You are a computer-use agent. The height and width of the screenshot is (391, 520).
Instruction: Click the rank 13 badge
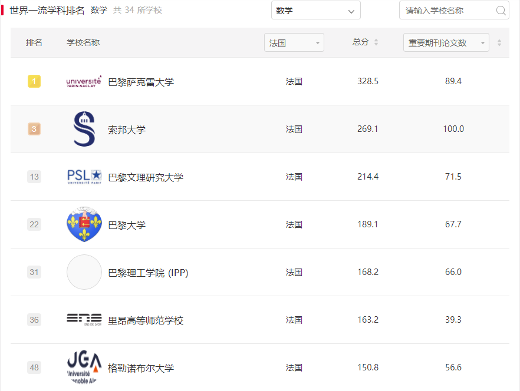pyautogui.click(x=34, y=177)
